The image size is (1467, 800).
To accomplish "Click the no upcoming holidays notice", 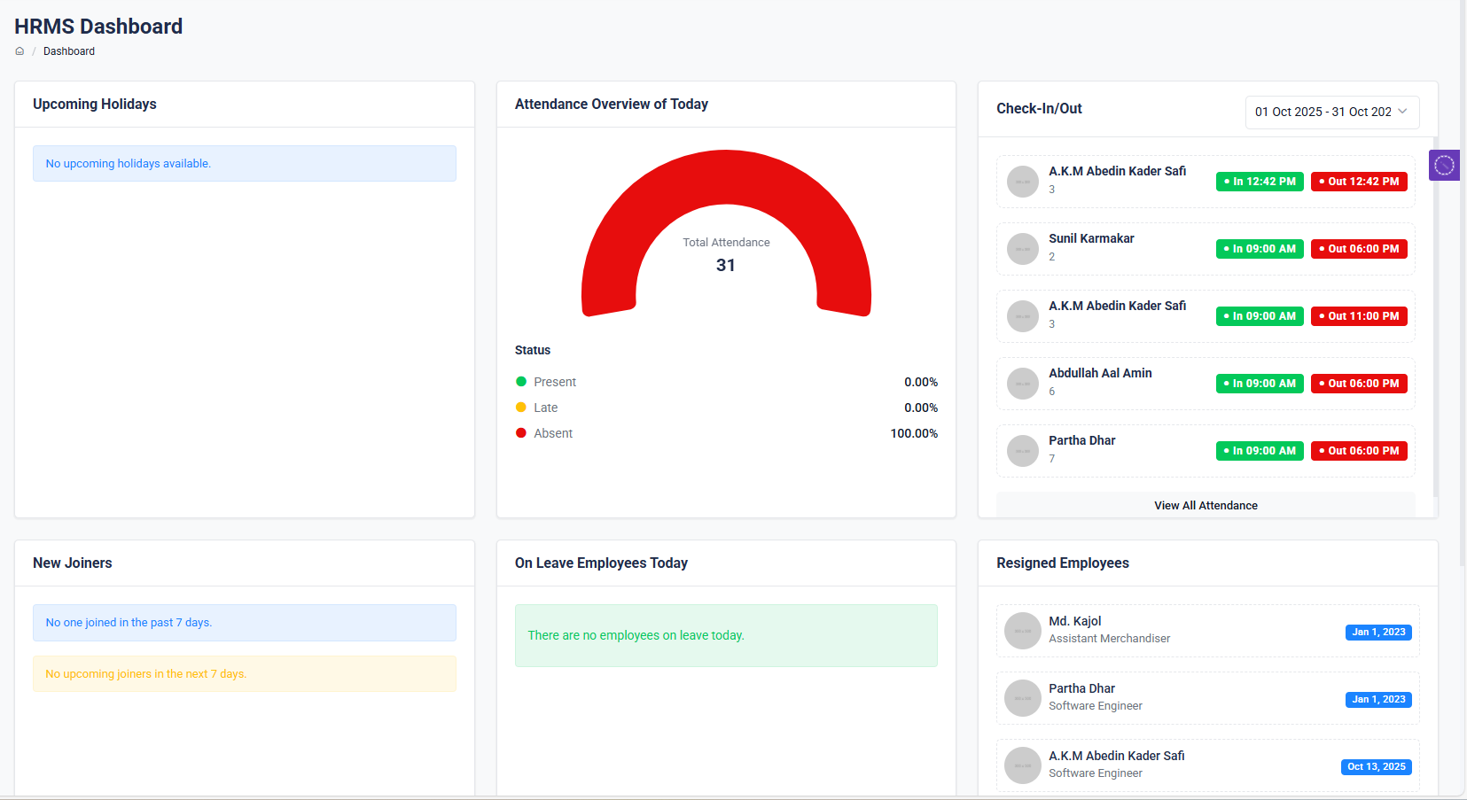I will click(245, 164).
